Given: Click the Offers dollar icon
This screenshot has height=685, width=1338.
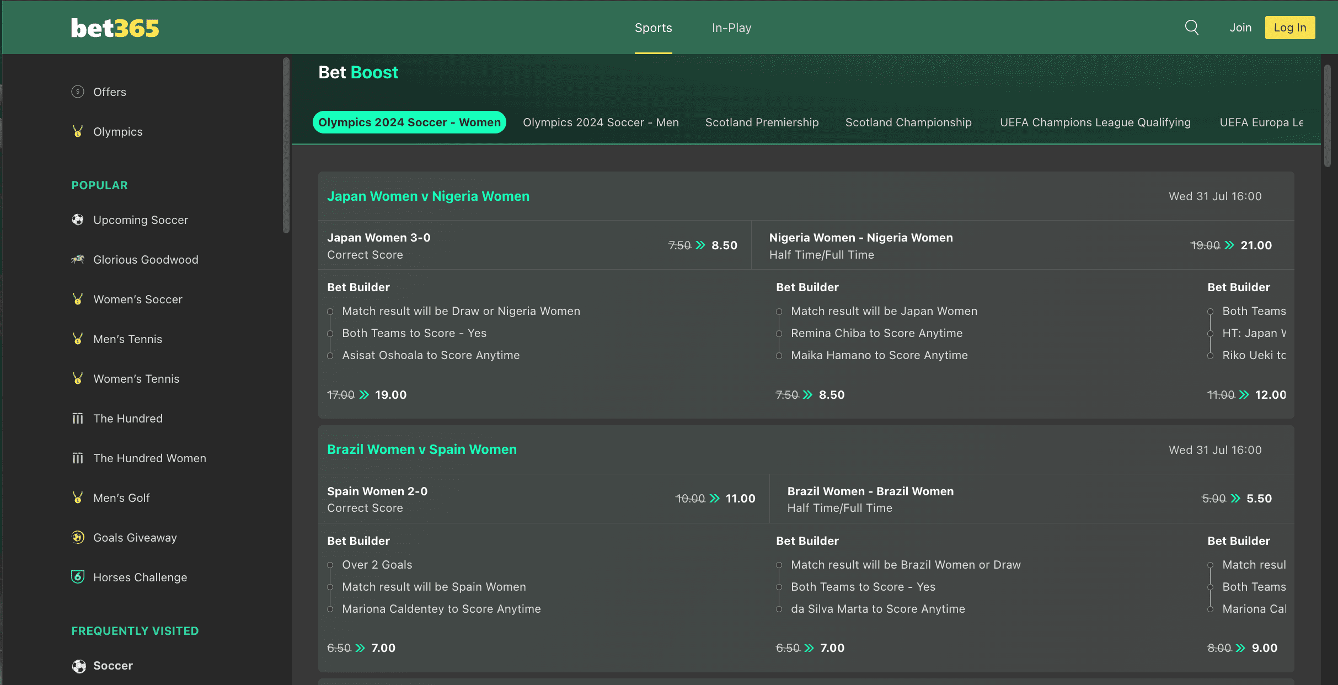Looking at the screenshot, I should tap(78, 92).
